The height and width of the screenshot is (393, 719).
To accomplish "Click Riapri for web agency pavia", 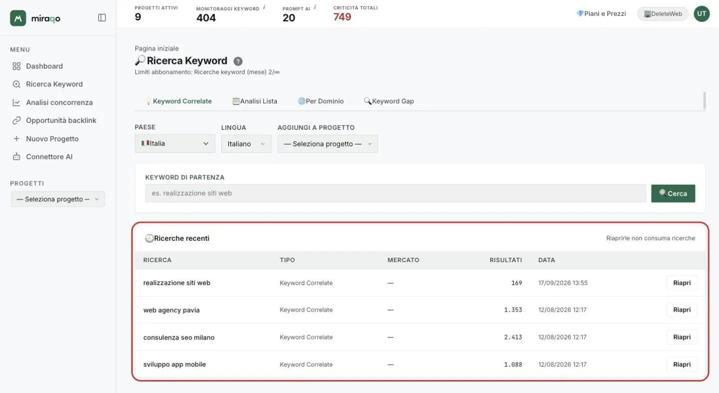I will pyautogui.click(x=682, y=310).
